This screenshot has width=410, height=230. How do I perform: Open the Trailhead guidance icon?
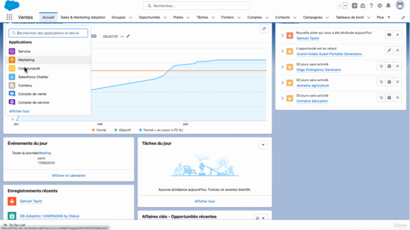click(363, 6)
